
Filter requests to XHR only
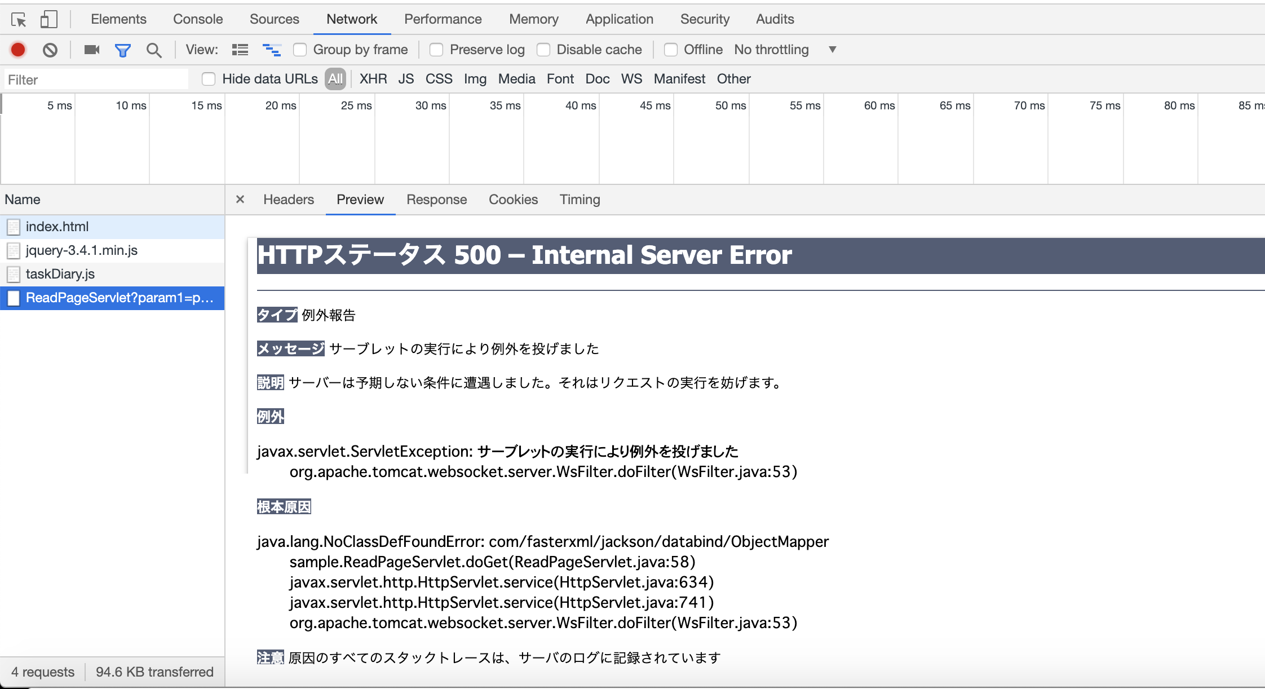pos(372,79)
